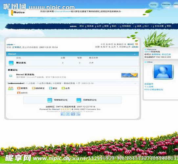The image size is (178, 164).
Task: Click the newest member admin link
Action: pyautogui.click(x=135, y=47)
